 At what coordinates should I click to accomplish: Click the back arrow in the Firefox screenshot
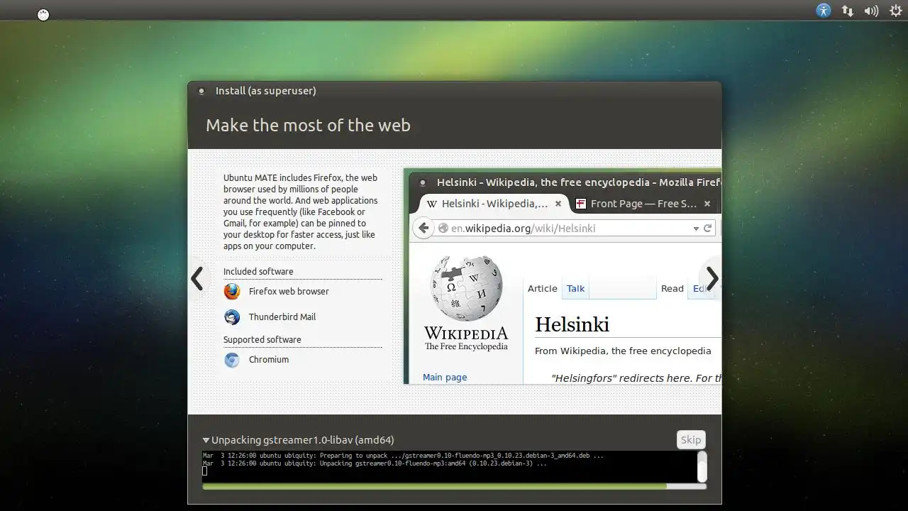[x=423, y=228]
